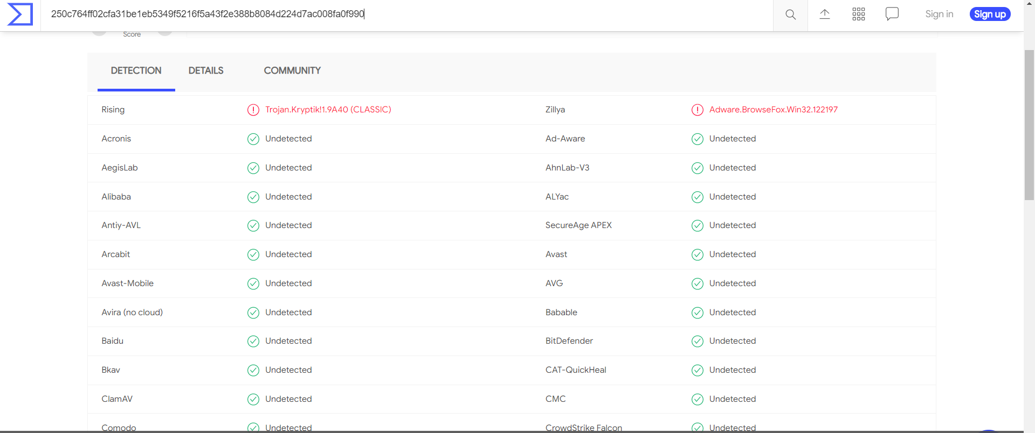Open the comments speech bubble icon
The image size is (1035, 433).
pos(892,14)
